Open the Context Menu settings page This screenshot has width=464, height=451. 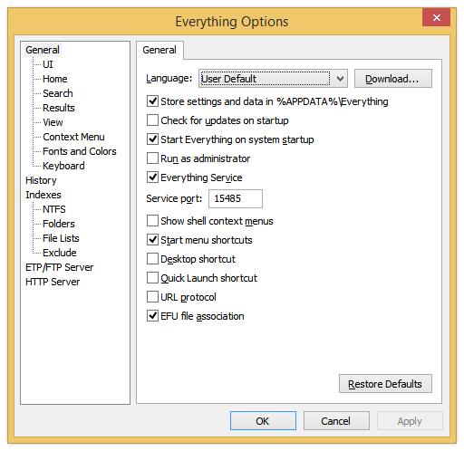pyautogui.click(x=73, y=137)
